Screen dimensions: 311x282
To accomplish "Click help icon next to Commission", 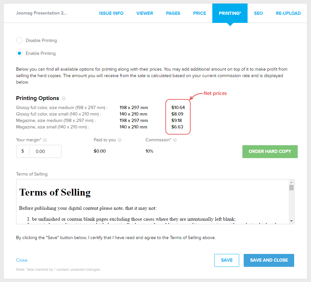I will click(175, 140).
